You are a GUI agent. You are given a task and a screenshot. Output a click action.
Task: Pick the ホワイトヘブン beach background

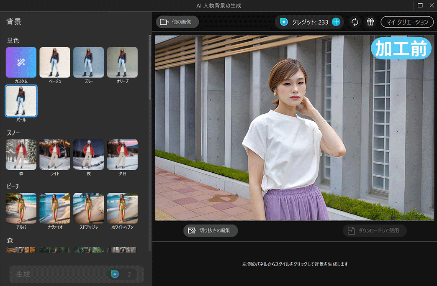pos(122,208)
